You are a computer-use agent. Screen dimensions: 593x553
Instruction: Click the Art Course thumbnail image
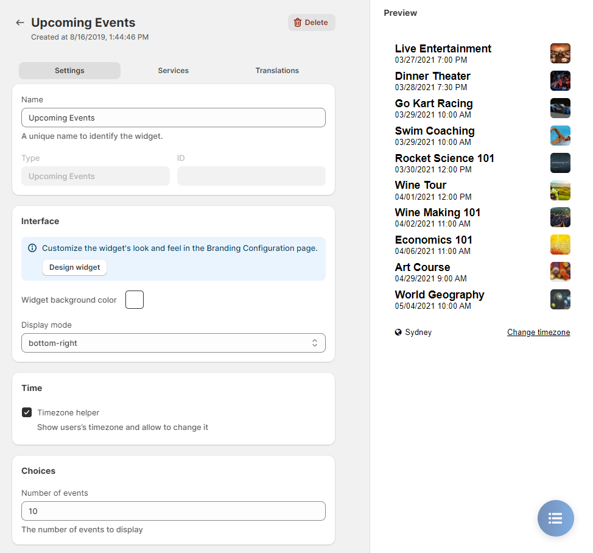click(560, 272)
